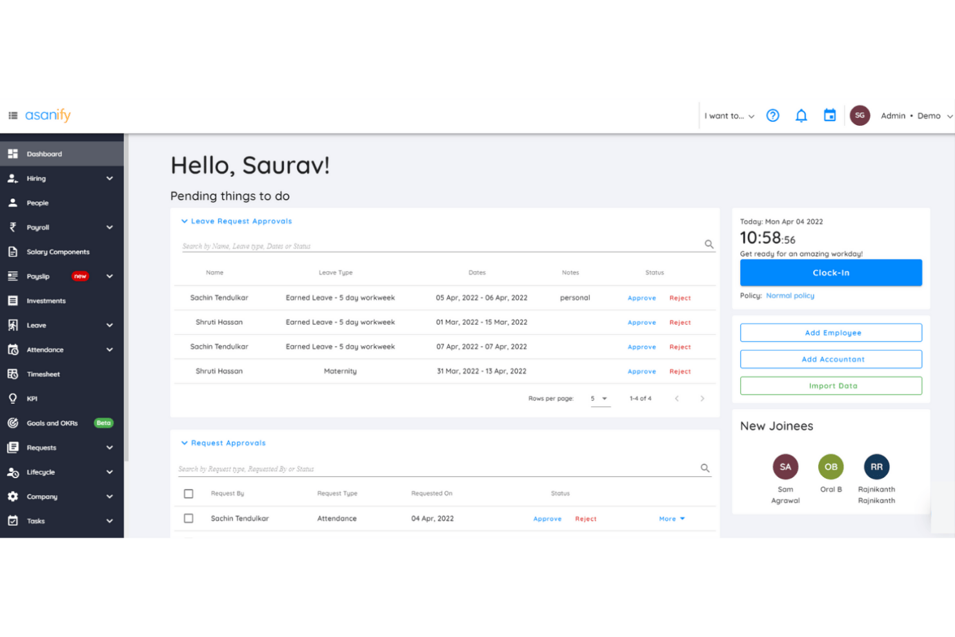Viewport: 955px width, 637px height.
Task: Click the asanify logo
Action: pos(48,116)
